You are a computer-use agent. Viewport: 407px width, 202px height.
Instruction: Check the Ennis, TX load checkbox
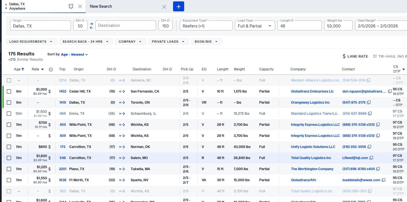click(x=9, y=114)
